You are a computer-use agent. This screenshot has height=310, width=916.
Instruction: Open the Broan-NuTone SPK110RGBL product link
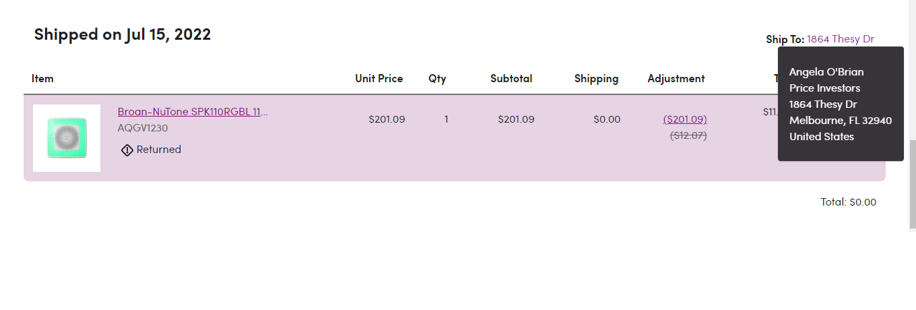tap(193, 112)
